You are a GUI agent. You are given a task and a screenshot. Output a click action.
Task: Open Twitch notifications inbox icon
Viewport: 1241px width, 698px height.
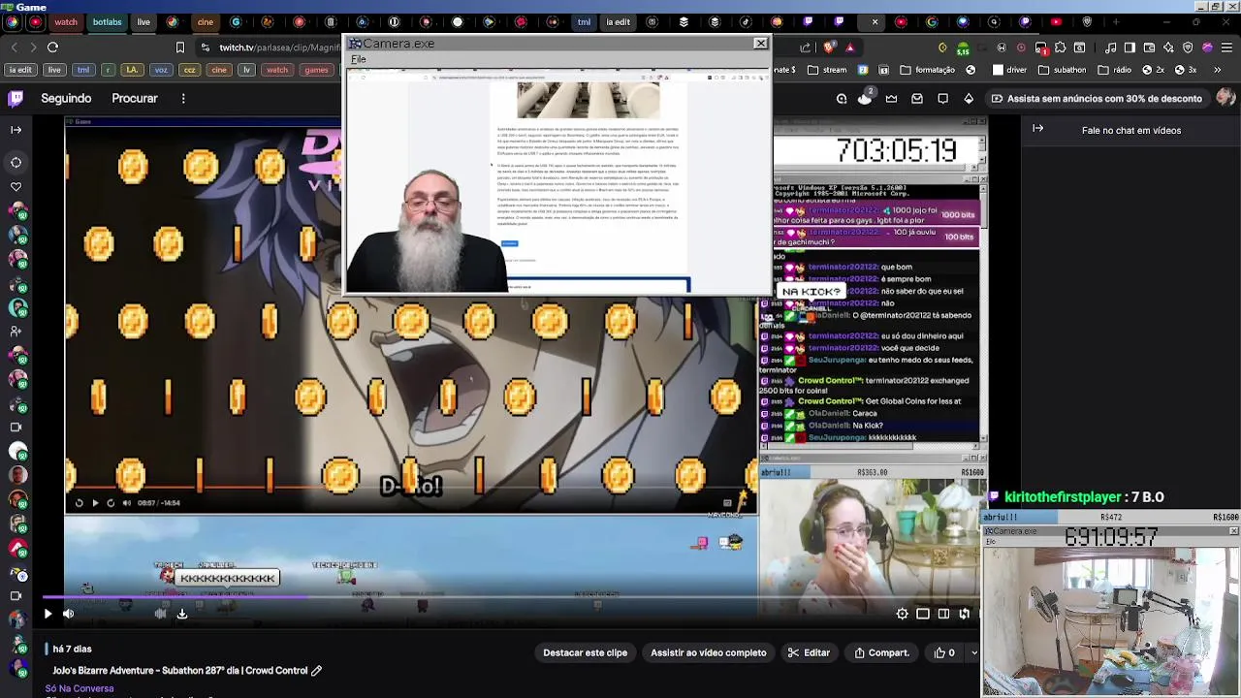917,98
